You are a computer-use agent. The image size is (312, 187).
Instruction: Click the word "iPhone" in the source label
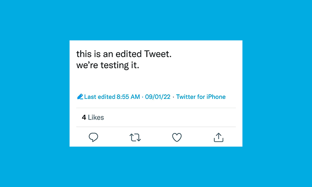tap(216, 97)
